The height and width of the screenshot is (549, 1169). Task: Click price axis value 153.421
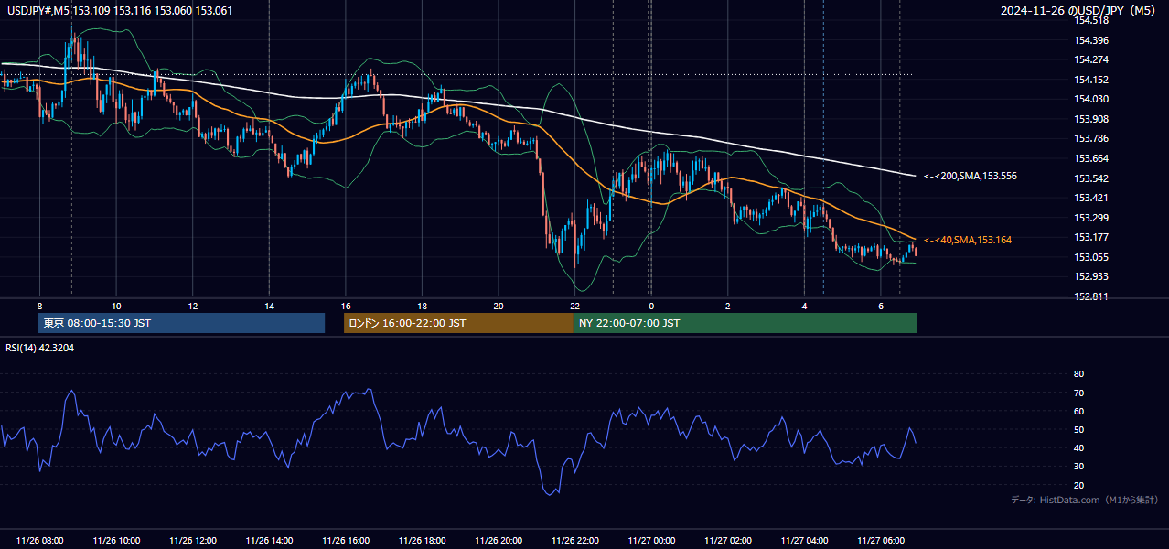pos(1091,198)
